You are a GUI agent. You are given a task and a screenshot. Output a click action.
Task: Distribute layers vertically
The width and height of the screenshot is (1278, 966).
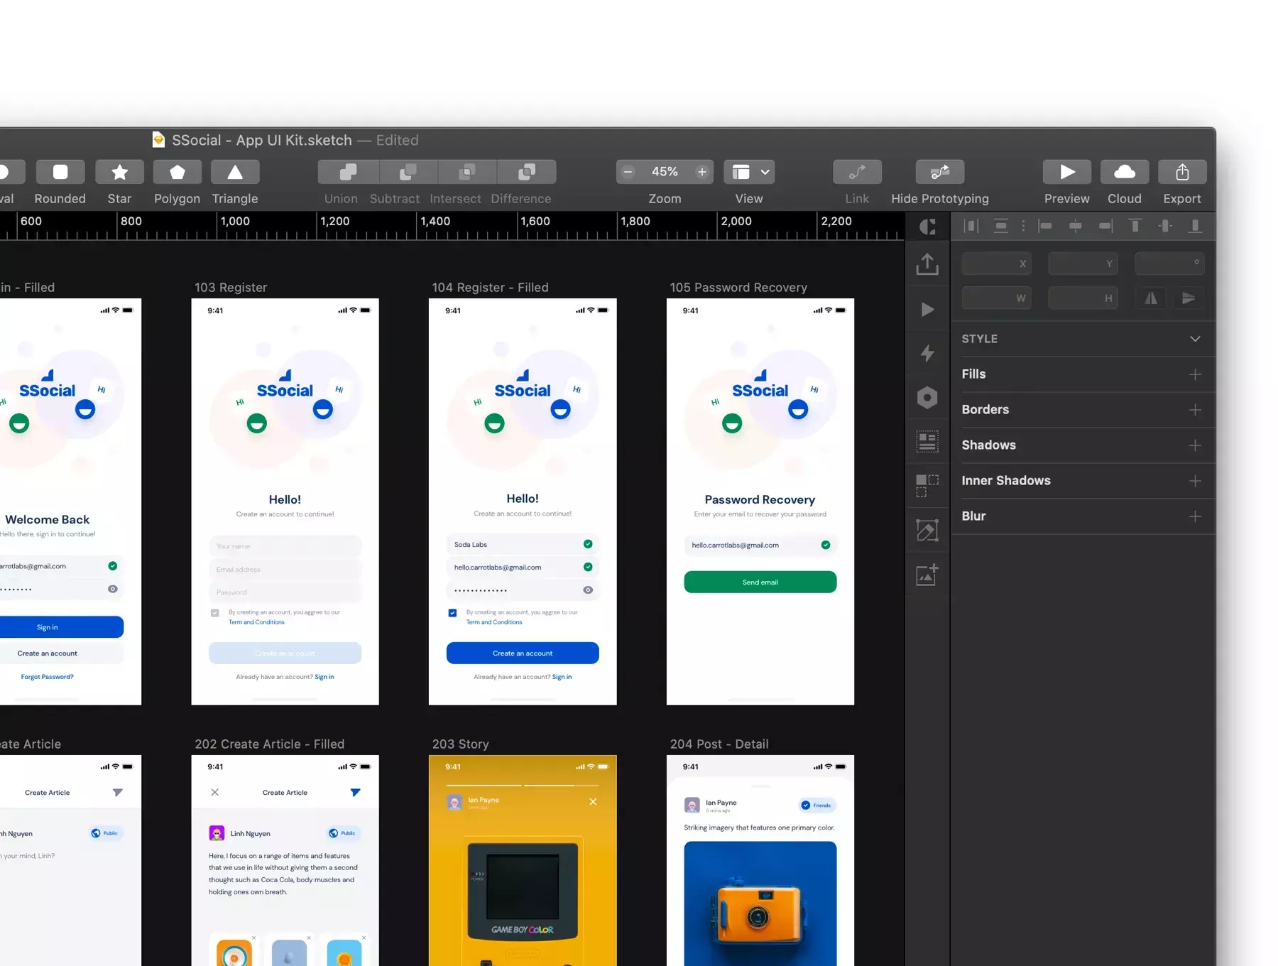(x=1001, y=226)
